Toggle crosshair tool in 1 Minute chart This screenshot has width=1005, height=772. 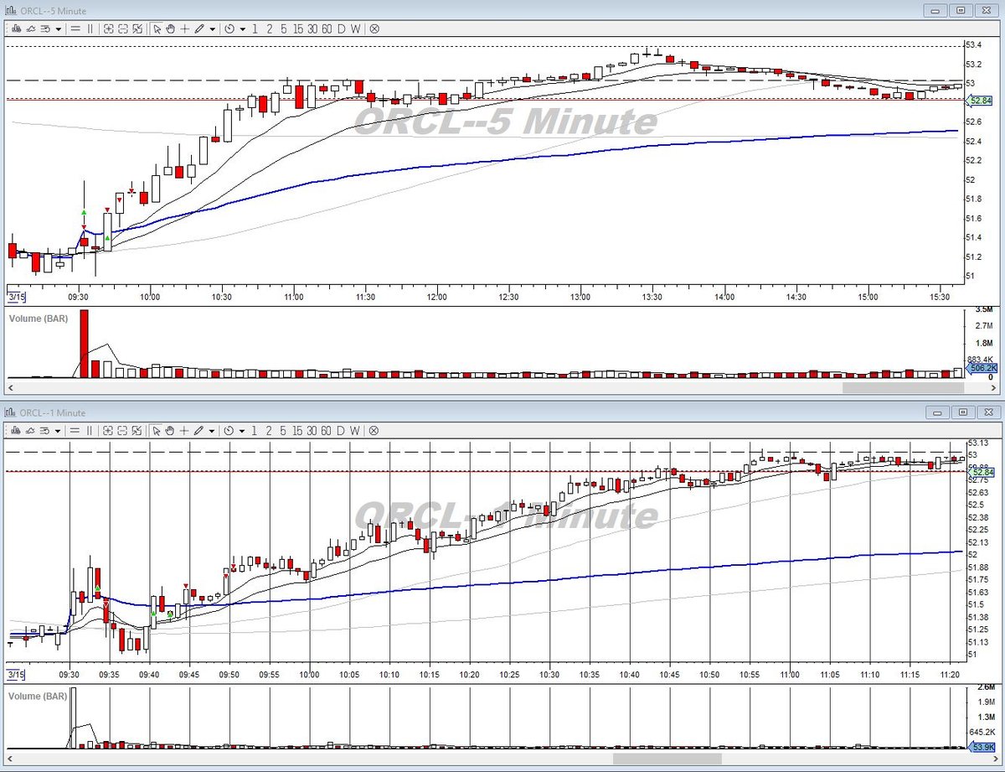pos(184,430)
